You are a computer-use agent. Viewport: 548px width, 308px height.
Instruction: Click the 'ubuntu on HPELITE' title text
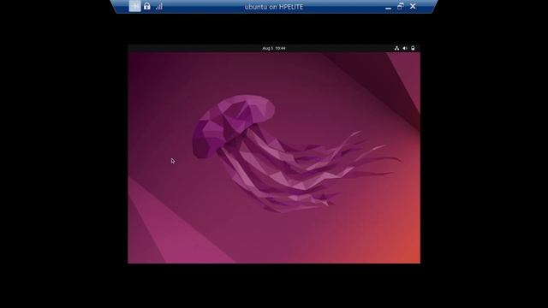[x=274, y=7]
